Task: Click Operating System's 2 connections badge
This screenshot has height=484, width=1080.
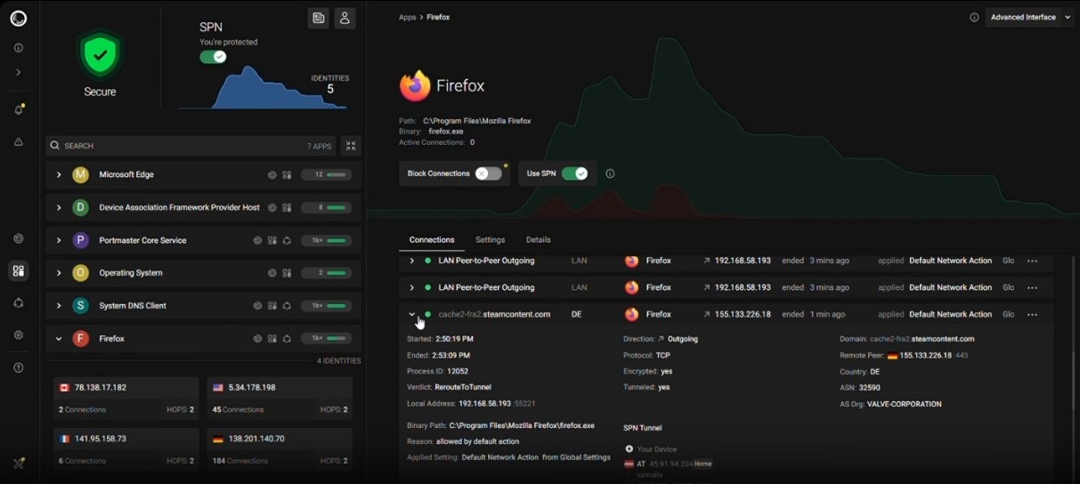Action: [x=326, y=273]
